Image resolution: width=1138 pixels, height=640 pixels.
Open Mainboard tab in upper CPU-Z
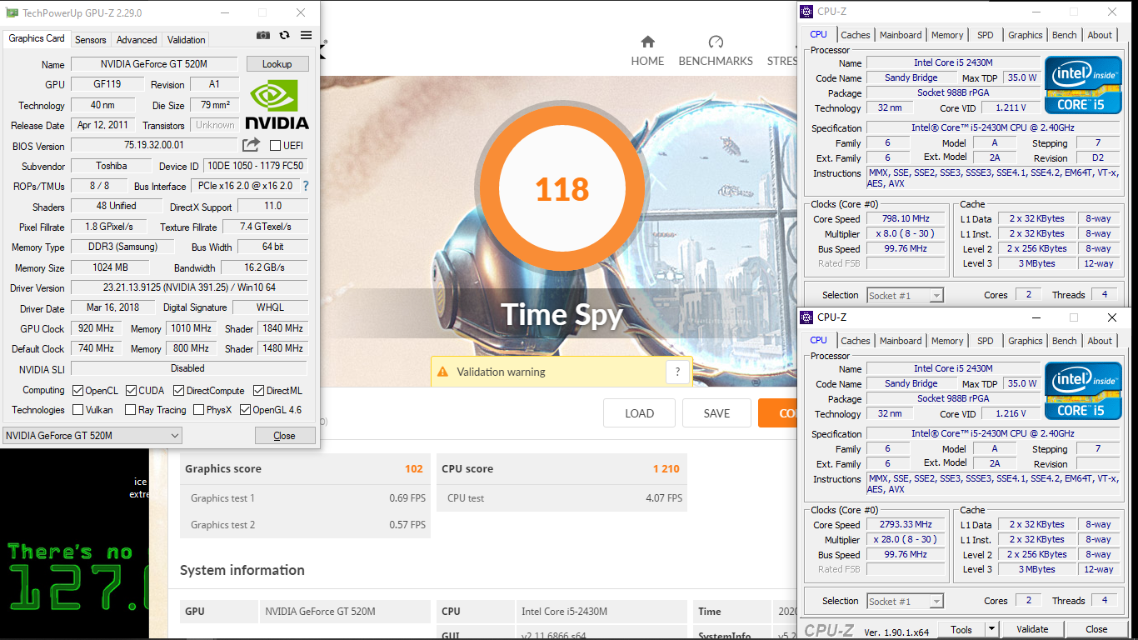pos(901,35)
